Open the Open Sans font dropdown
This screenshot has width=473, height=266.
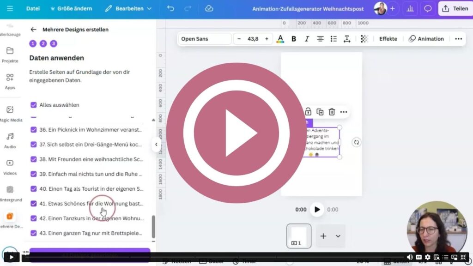(x=205, y=39)
